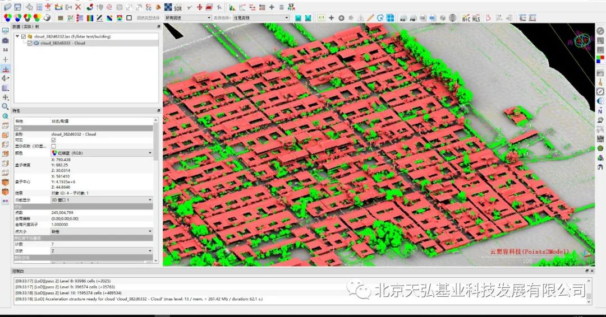Collapse the cloud_382d6332.las tree node
The image size is (606, 317).
click(17, 36)
